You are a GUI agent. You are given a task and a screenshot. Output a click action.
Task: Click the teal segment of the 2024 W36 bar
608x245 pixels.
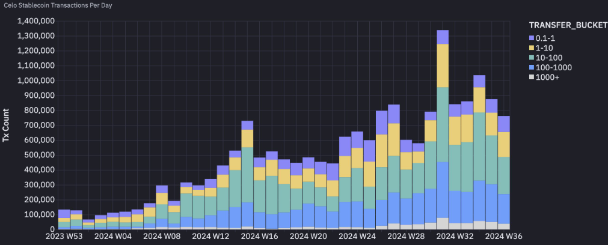click(x=503, y=175)
